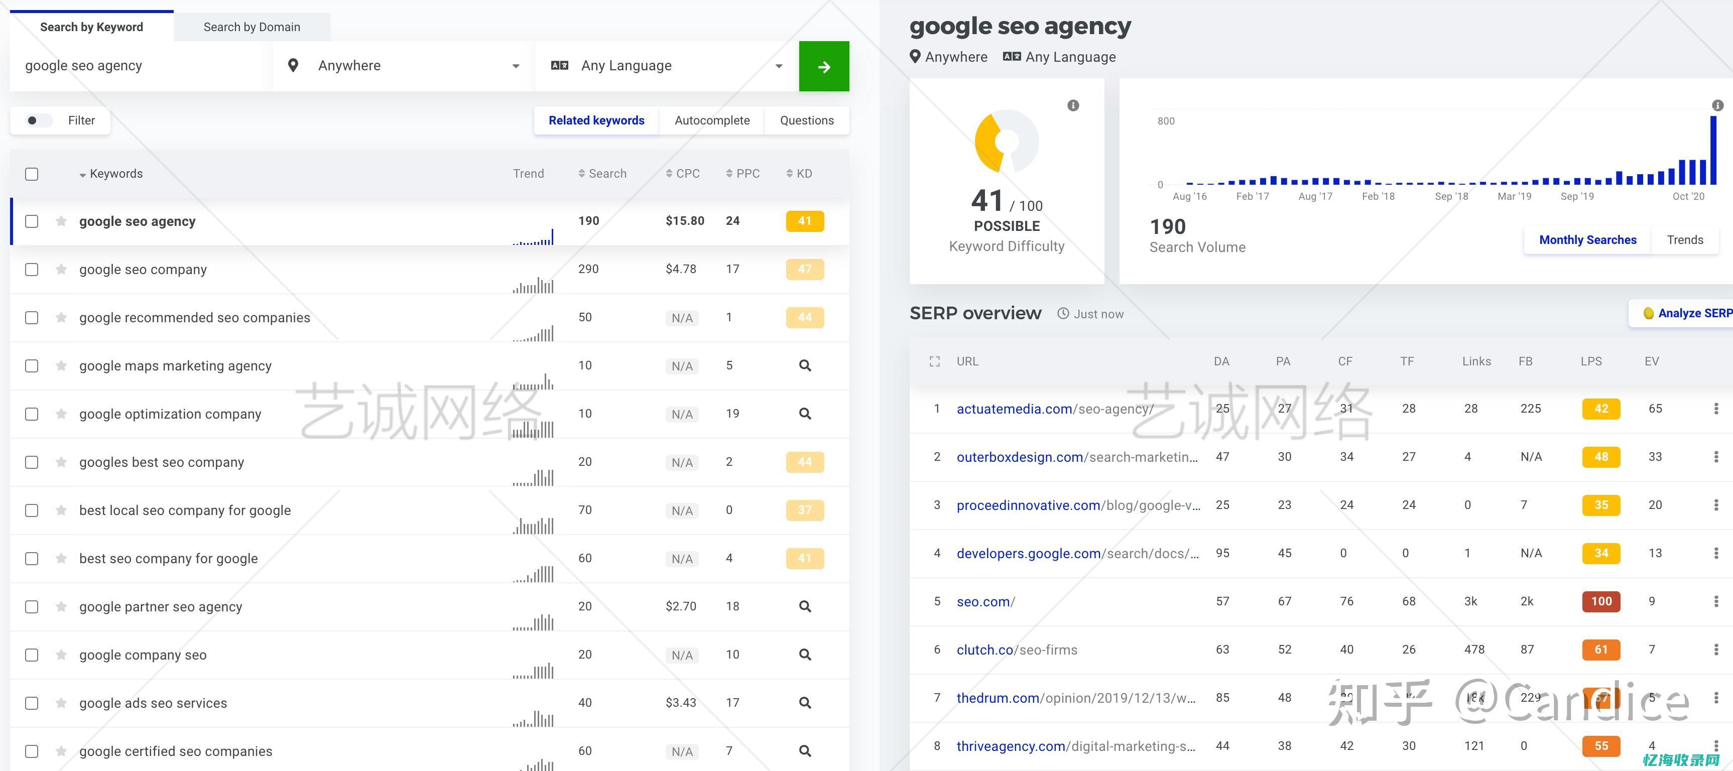Submit keyword search with green arrow
The height and width of the screenshot is (771, 1733).
[x=823, y=67]
